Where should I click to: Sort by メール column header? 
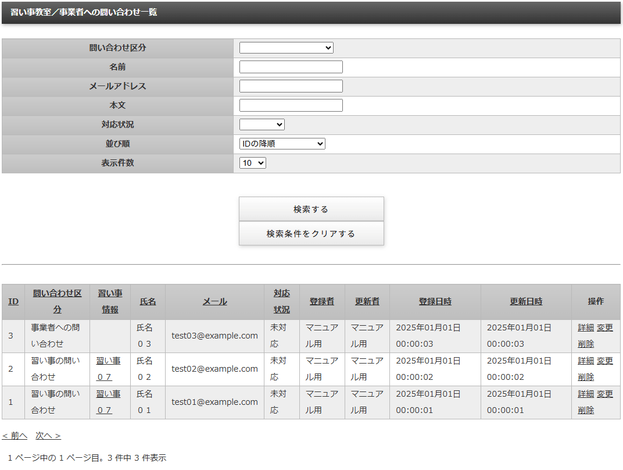tap(214, 301)
